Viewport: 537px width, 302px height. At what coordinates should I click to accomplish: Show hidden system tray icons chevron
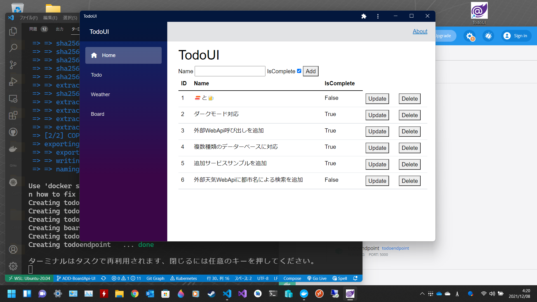tap(422, 294)
